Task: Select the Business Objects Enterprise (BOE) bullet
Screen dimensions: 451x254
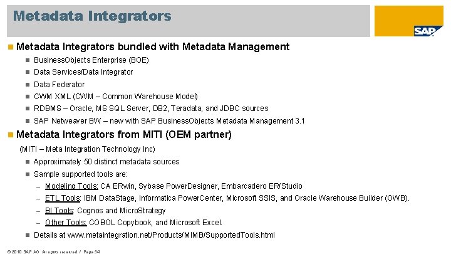Action: (91, 60)
